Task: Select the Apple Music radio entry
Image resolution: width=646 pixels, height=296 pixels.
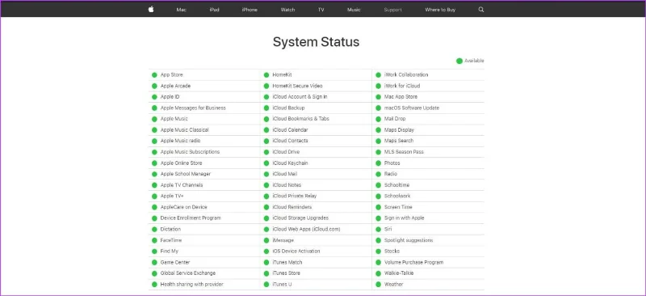Action: tap(180, 141)
